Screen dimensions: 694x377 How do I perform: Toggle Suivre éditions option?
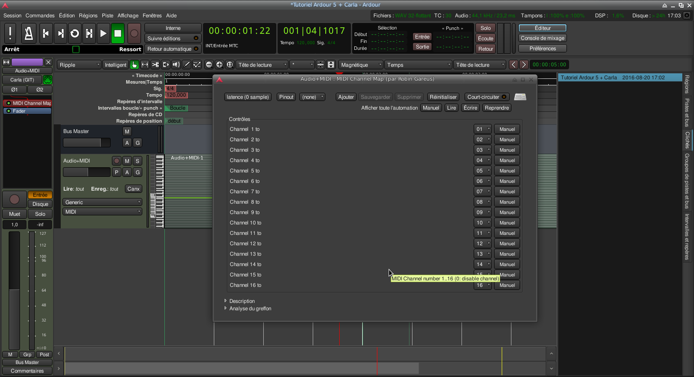(x=173, y=39)
